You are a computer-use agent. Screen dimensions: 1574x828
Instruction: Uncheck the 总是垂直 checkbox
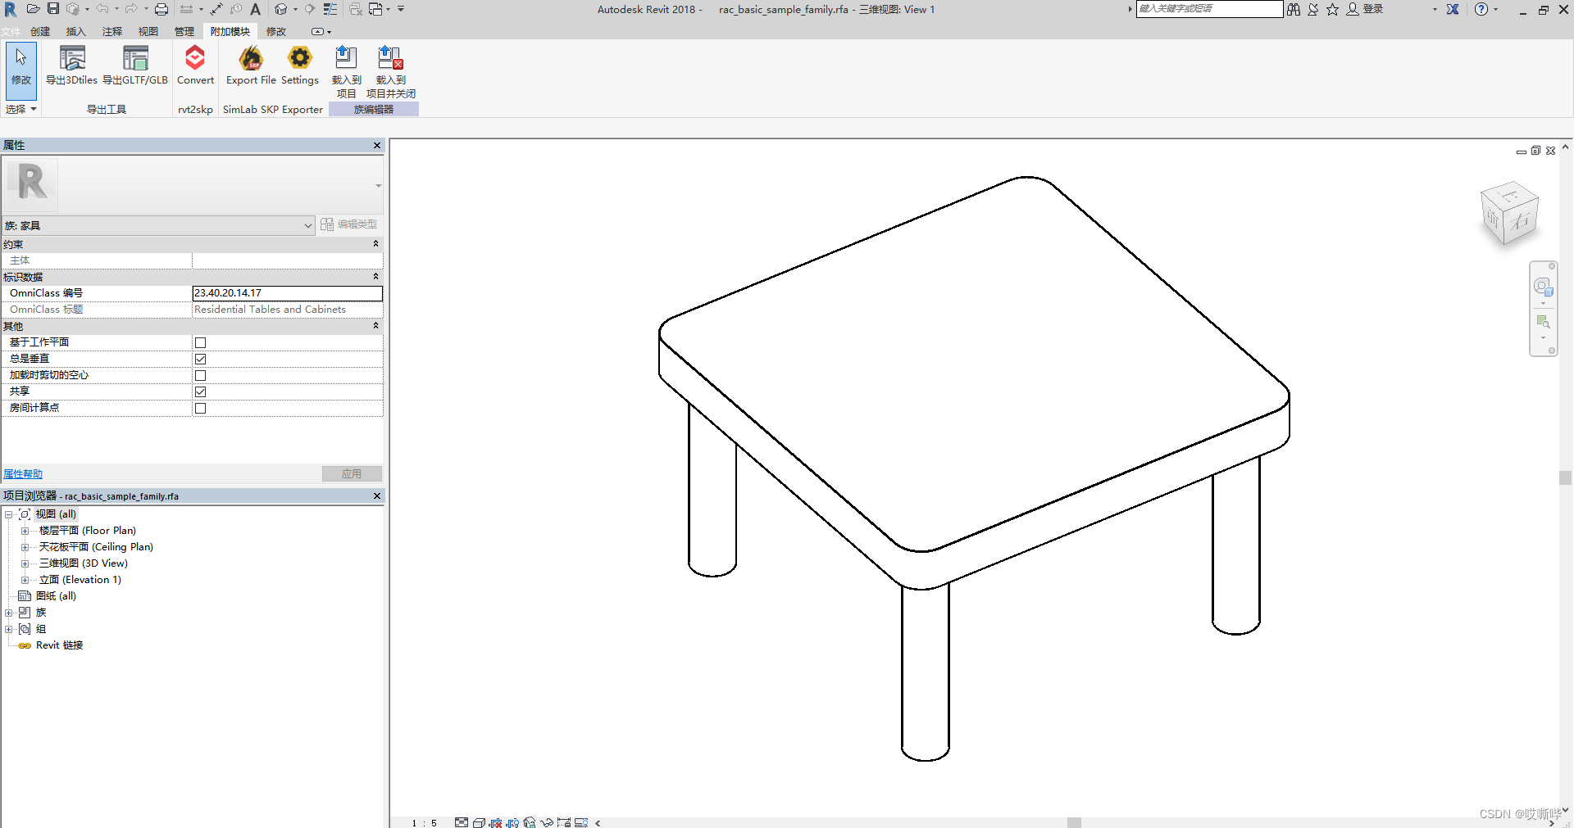[x=200, y=359]
